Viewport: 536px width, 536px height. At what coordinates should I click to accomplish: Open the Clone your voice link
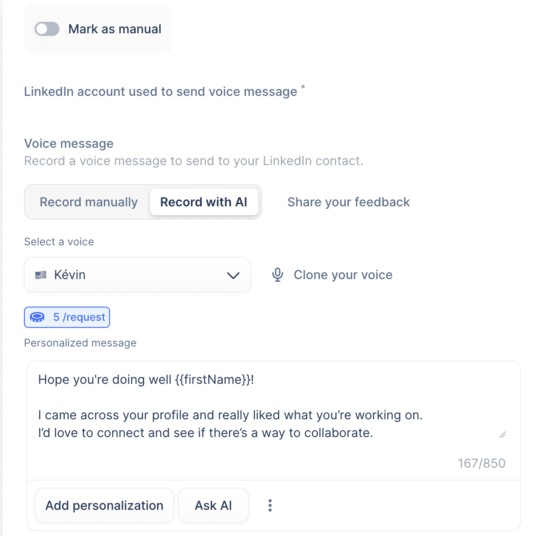[343, 275]
